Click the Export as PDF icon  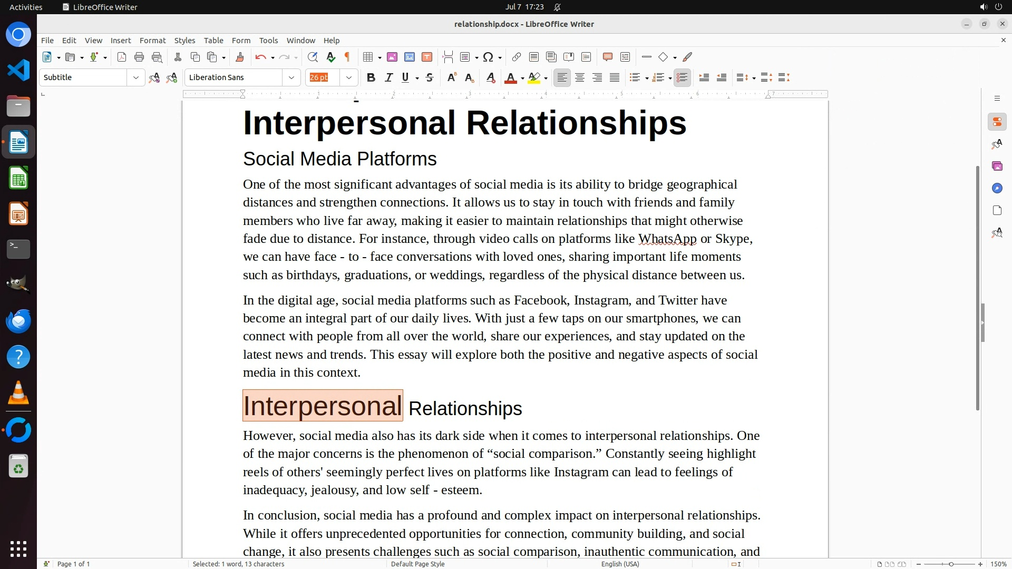[x=122, y=57]
